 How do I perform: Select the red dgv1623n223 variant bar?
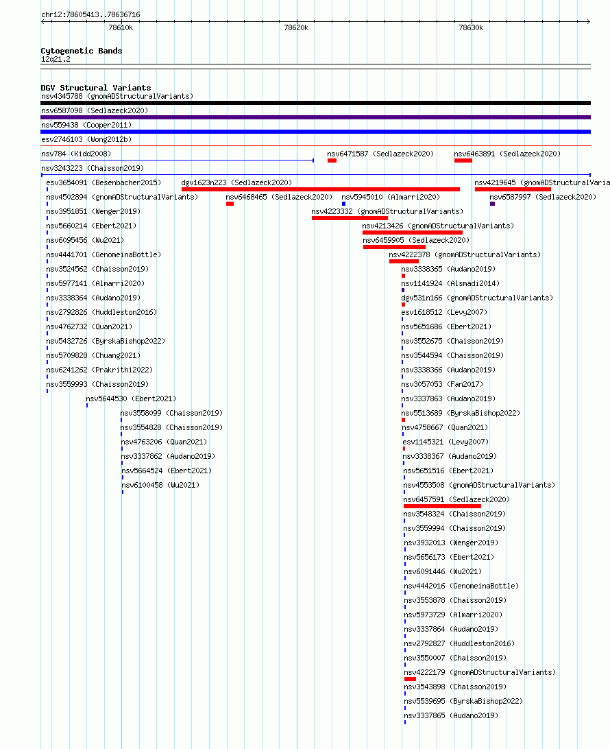pos(321,189)
